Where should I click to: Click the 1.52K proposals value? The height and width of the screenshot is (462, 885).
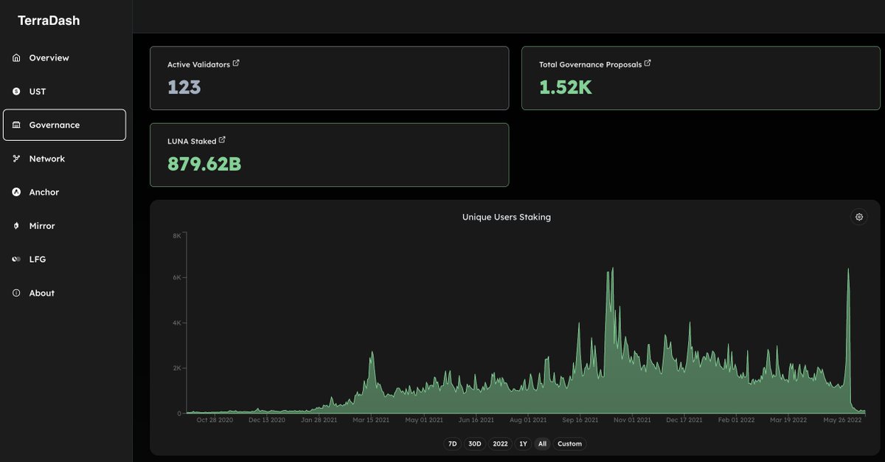(x=566, y=87)
